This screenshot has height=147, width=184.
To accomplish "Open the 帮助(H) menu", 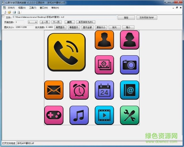I will (x=55, y=8).
